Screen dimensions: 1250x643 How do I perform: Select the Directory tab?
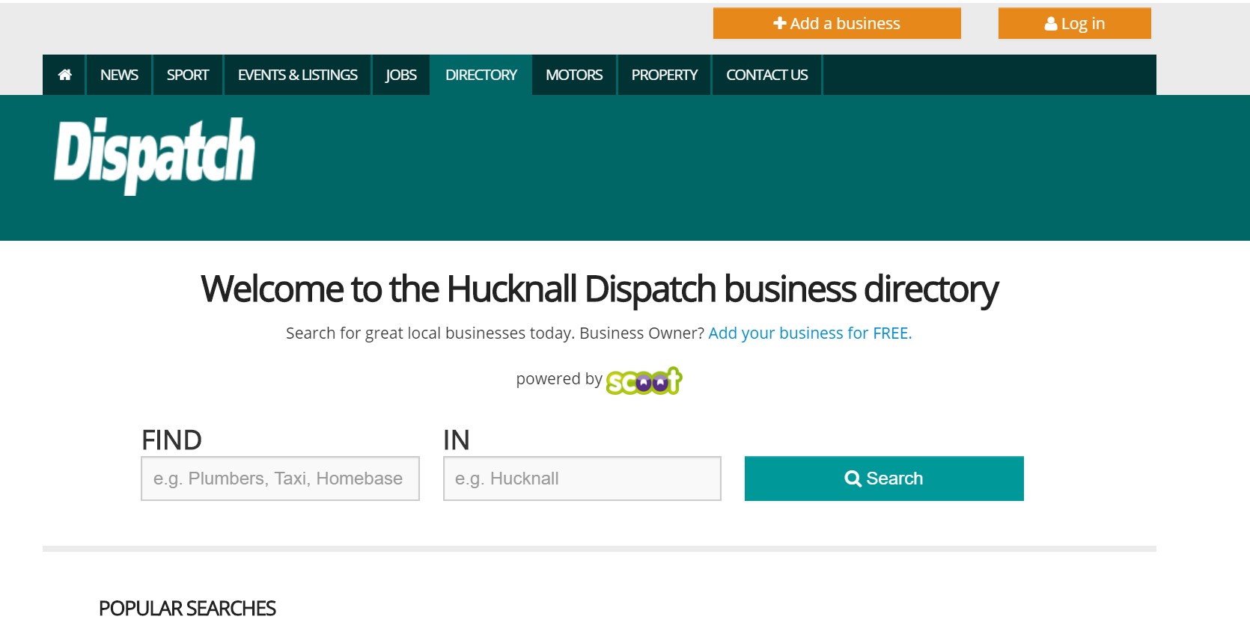tap(481, 75)
